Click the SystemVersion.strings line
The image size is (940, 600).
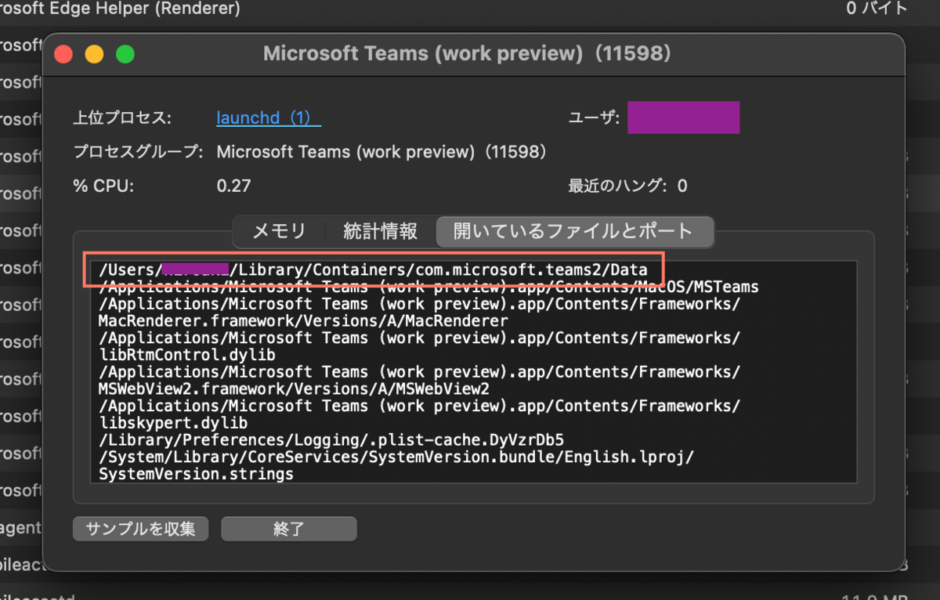click(196, 475)
